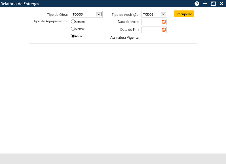The image size is (226, 164).
Task: Enable the Assinatura Vigente checkbox
Action: point(144,37)
